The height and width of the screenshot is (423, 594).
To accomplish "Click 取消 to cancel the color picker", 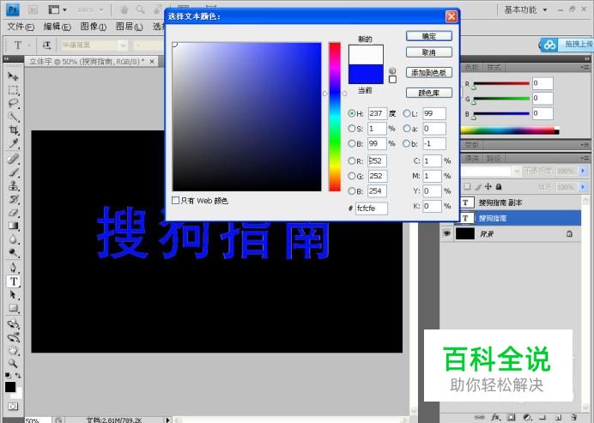I will [x=429, y=52].
